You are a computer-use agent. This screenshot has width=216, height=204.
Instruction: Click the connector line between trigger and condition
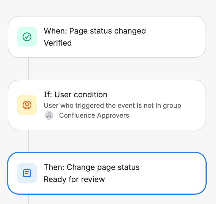[x=29, y=69]
